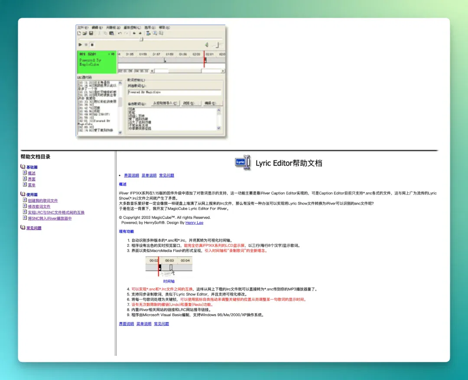
Task: Open the 文件(F) menu in the app screenshot
Action: [83, 28]
